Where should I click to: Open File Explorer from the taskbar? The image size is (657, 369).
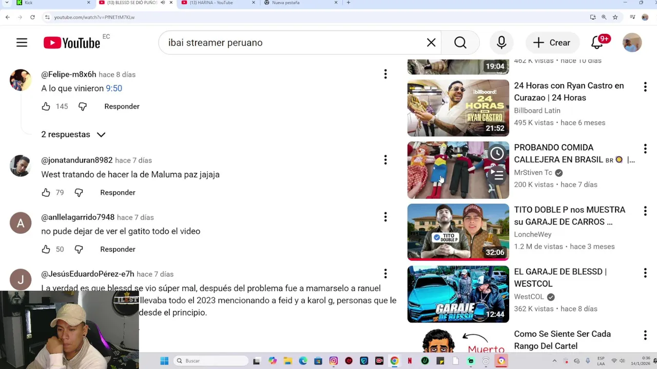(288, 361)
